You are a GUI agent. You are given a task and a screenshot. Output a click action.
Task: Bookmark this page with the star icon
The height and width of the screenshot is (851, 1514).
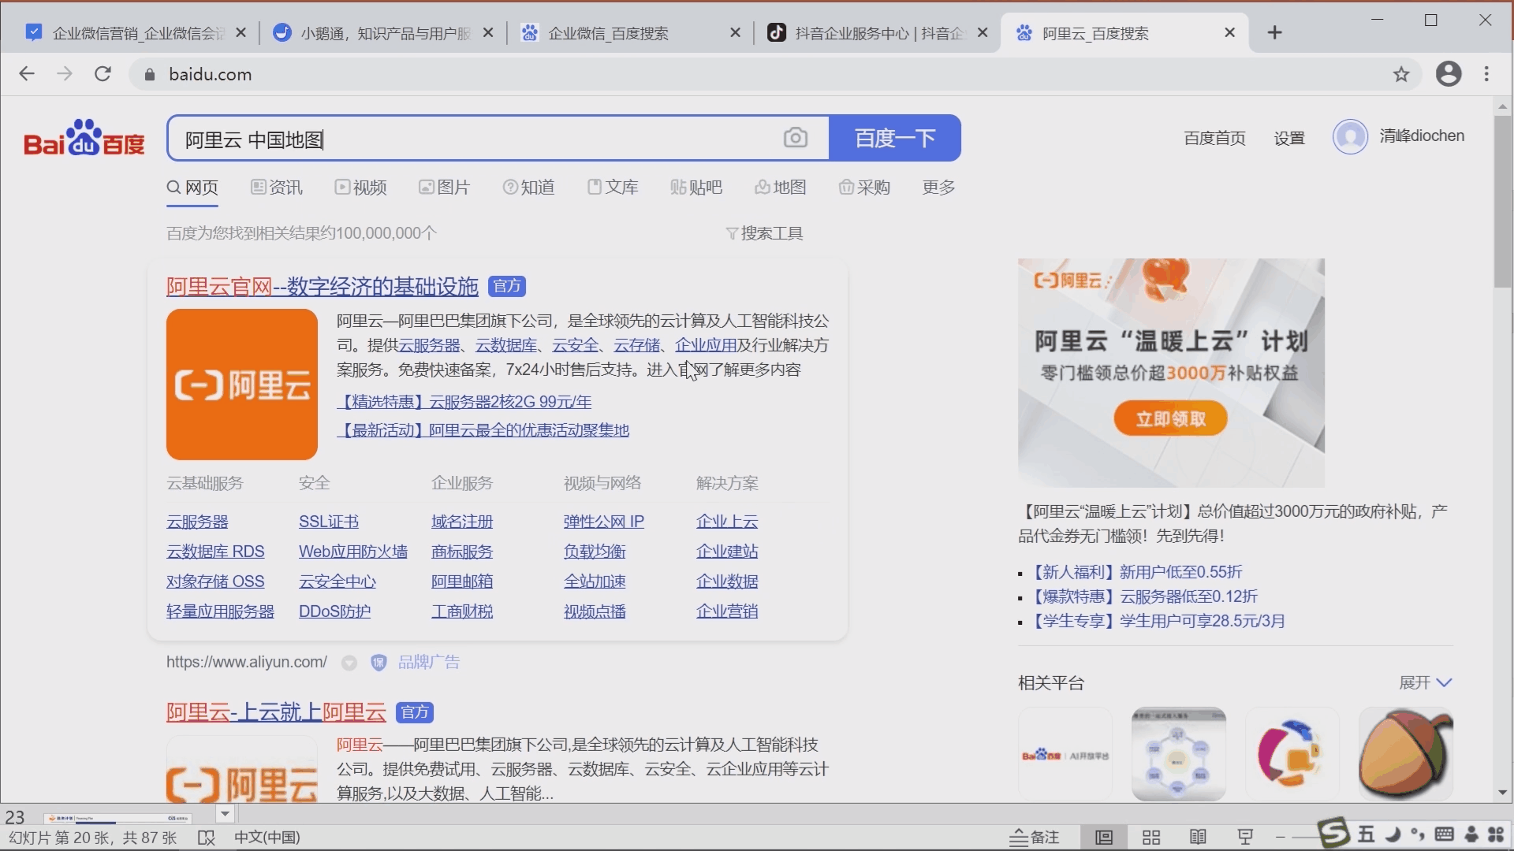coord(1401,74)
